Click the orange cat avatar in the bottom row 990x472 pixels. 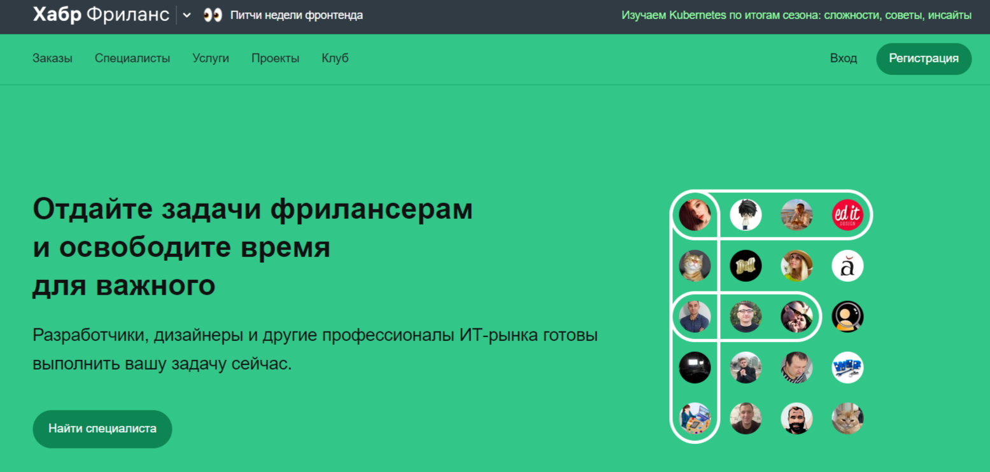(847, 419)
